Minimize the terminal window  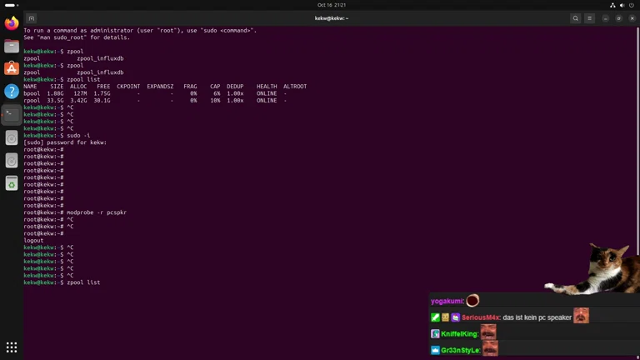(605, 18)
